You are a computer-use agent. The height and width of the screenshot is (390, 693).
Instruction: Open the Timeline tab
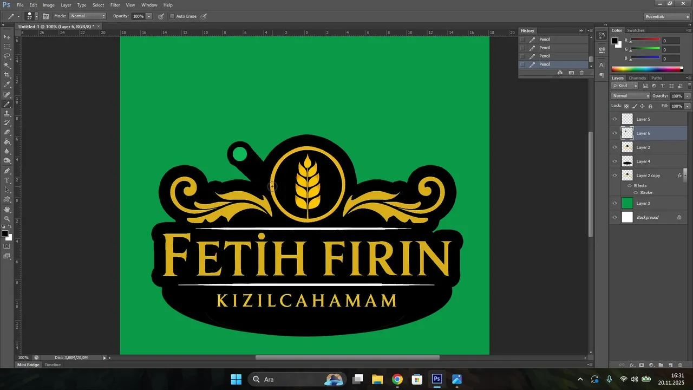53,365
